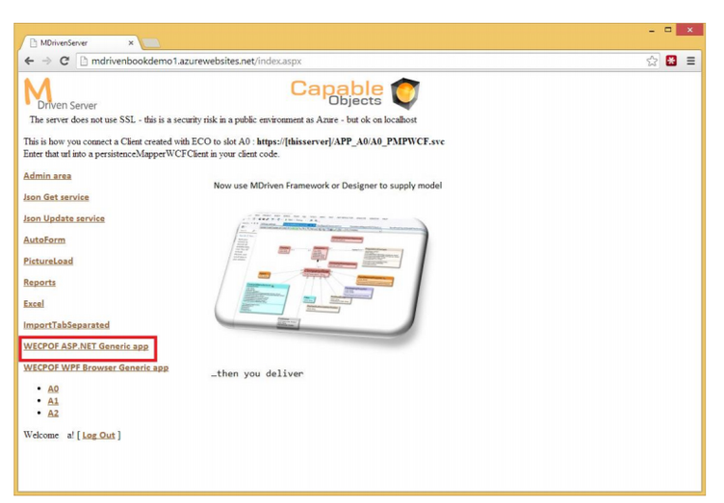Select the MDrivenServer tab
724x503 pixels.
[x=79, y=43]
